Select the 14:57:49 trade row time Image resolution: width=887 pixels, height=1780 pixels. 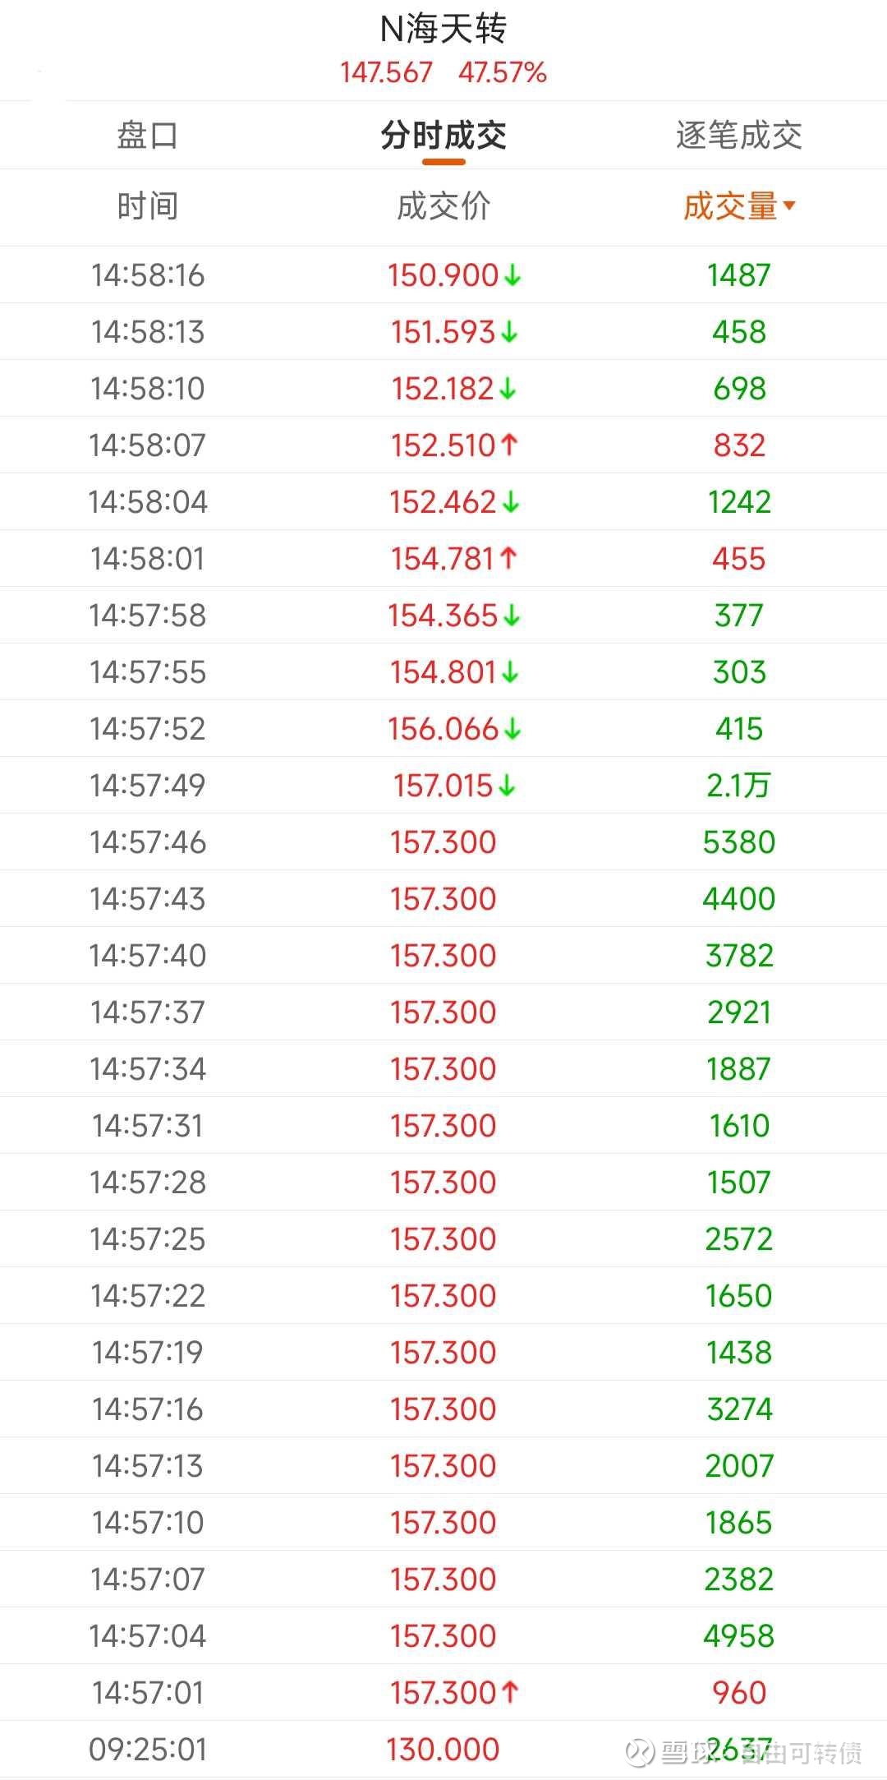point(147,786)
